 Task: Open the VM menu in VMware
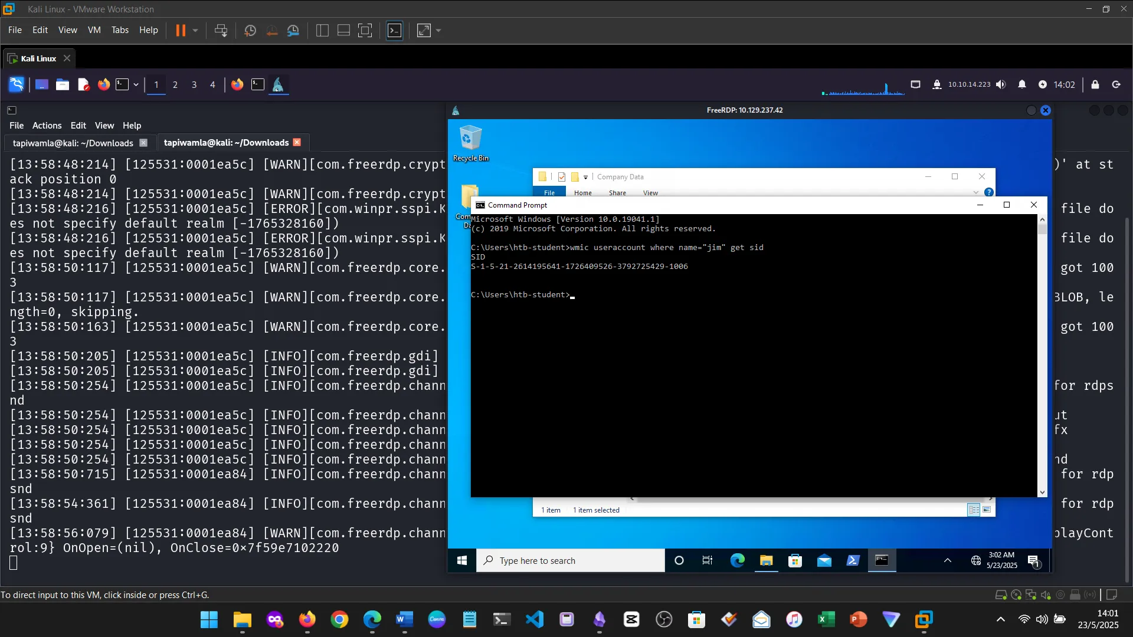(x=94, y=30)
